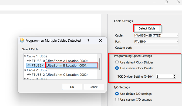The image size is (182, 106).
Task: Select Use custom Clock Divider option
Action: point(117,68)
